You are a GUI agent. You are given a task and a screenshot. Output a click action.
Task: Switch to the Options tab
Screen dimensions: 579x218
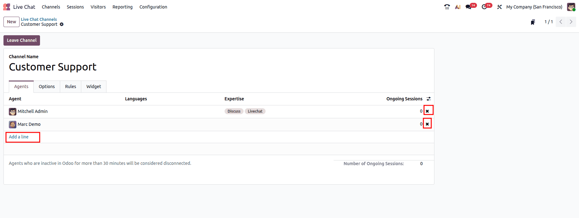point(47,87)
